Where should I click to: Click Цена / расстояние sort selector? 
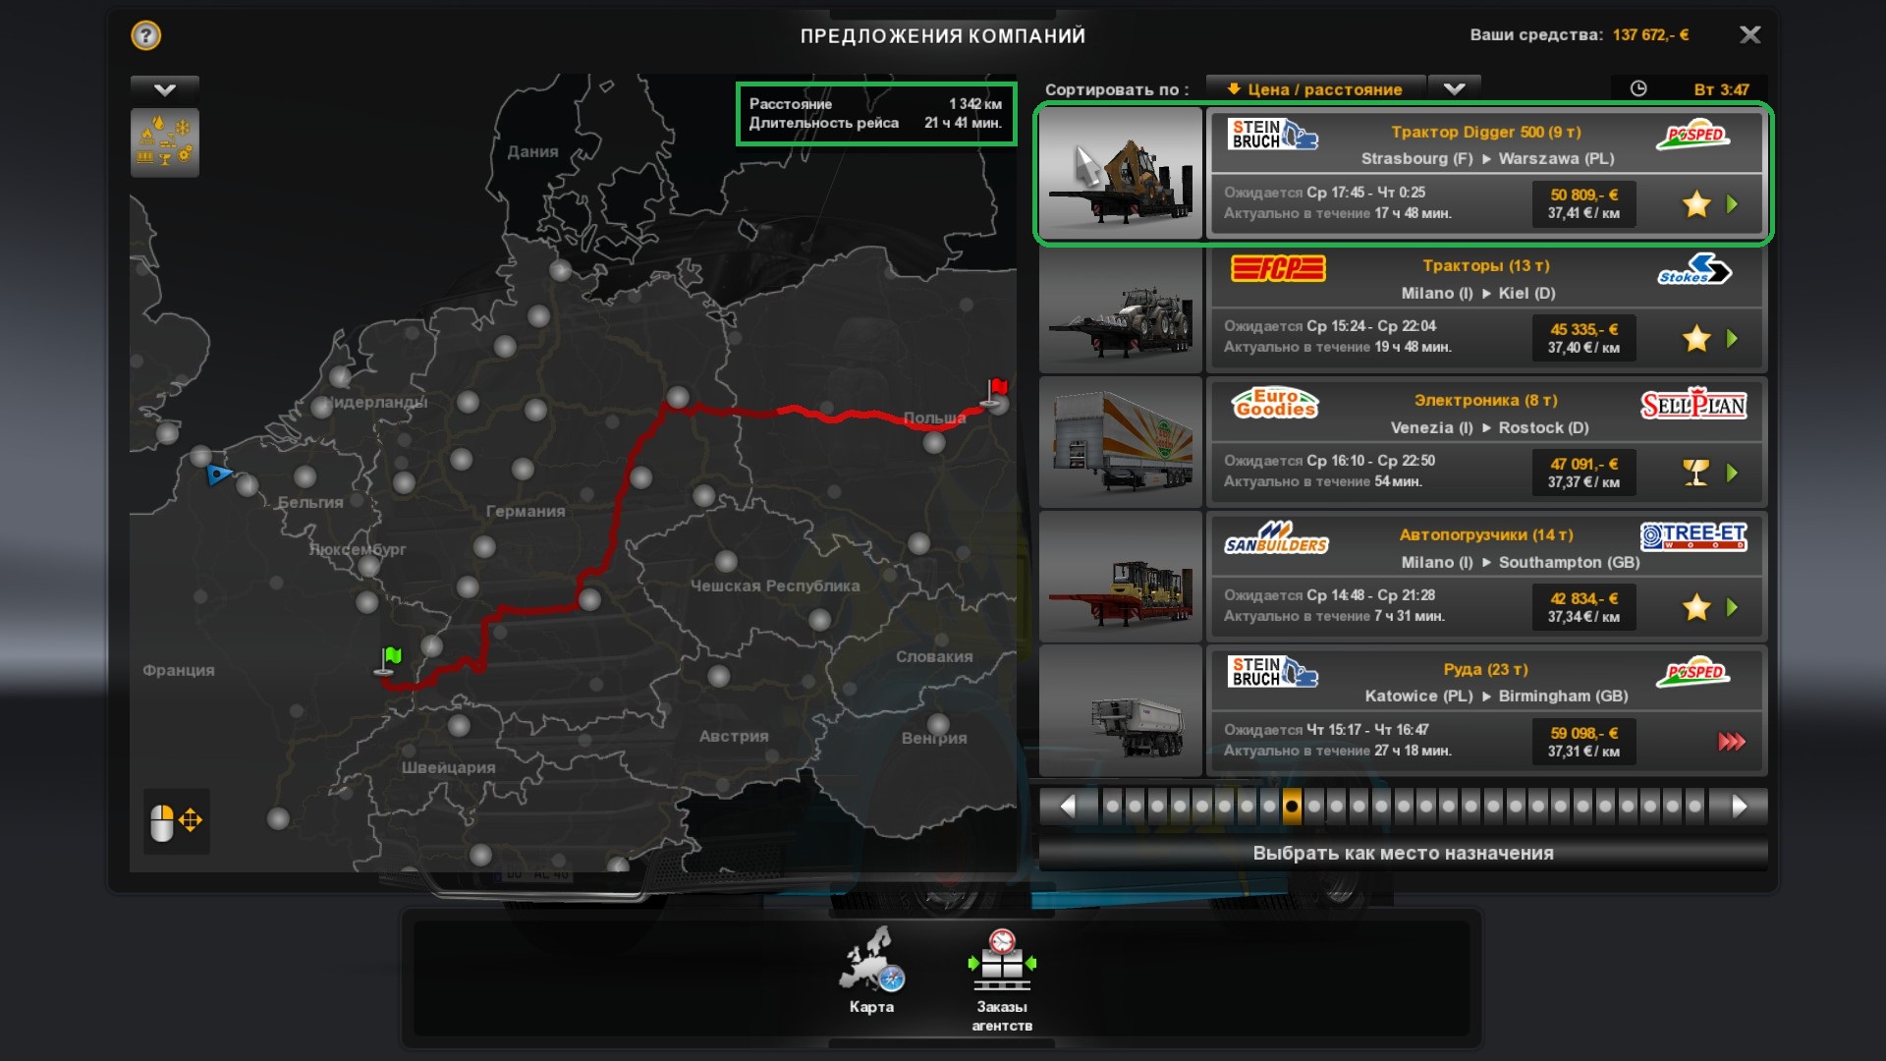[1315, 89]
